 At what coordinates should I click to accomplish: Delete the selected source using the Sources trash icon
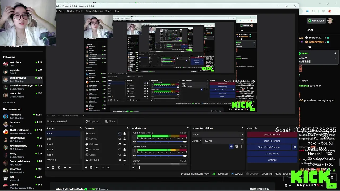click(91, 167)
